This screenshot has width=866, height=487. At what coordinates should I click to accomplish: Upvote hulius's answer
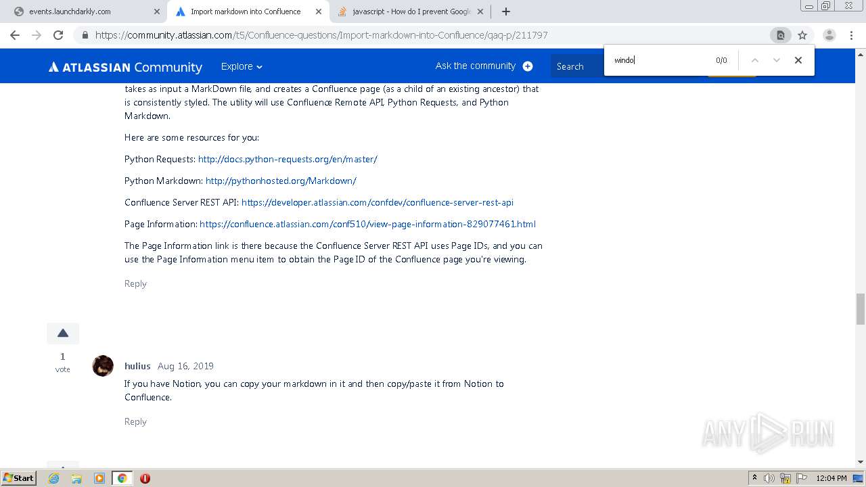63,333
